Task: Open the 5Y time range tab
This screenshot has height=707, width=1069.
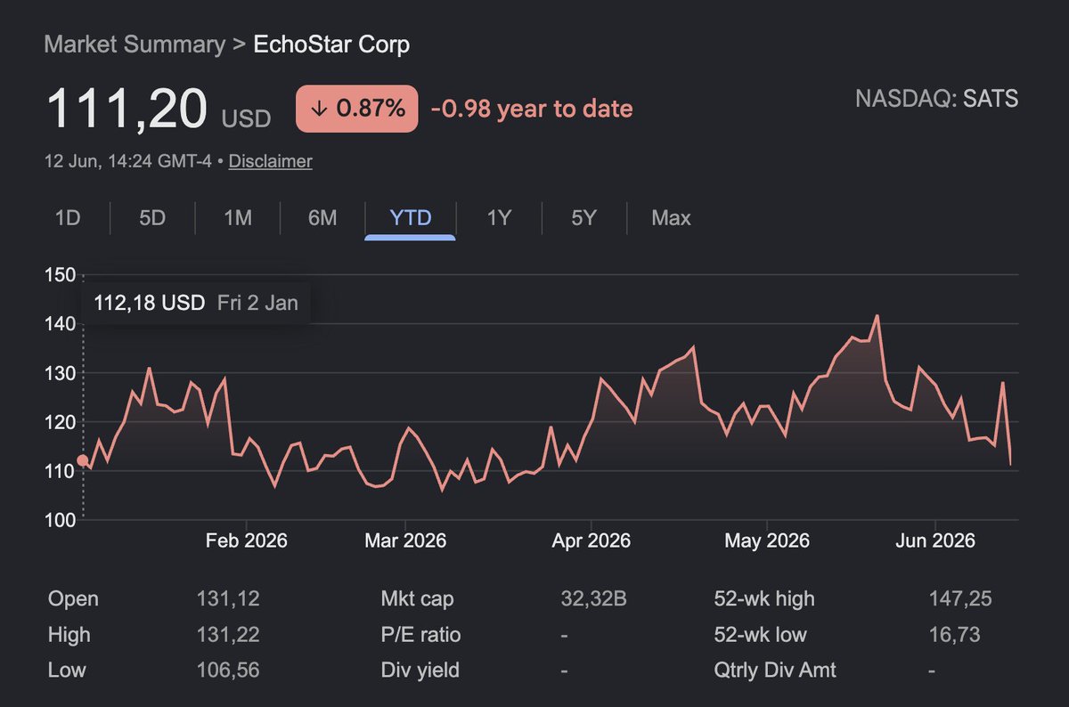Action: pos(583,218)
